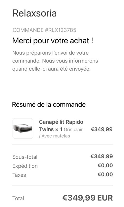
Task: Click the Expédition label
Action: (x=25, y=166)
